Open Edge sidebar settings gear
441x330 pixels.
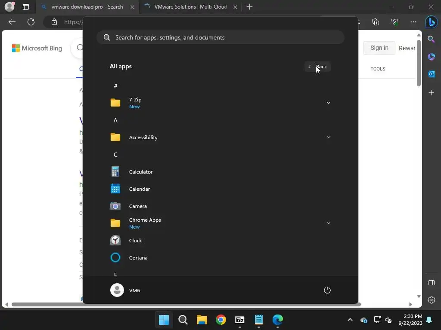(431, 300)
